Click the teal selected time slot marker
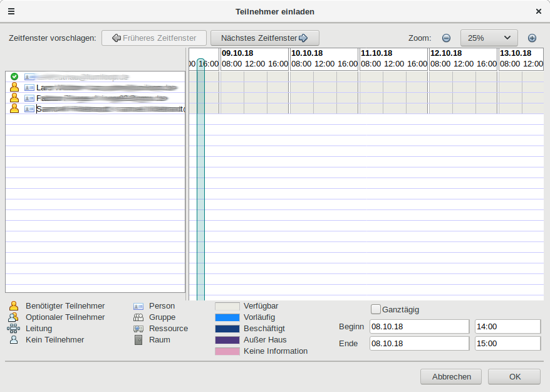 (200, 179)
